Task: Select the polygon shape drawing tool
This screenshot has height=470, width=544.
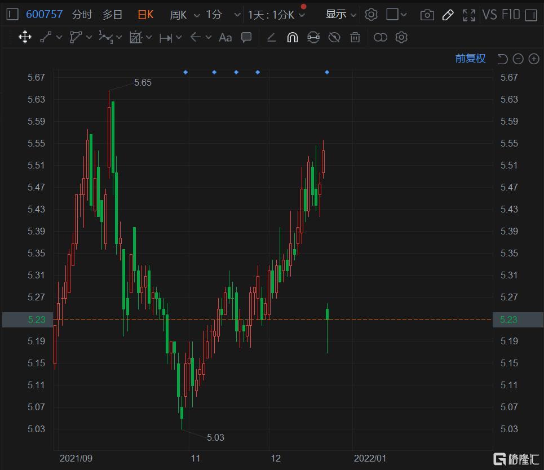Action: (x=76, y=37)
